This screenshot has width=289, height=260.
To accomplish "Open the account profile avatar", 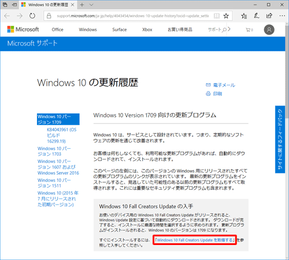I will pos(269,29).
